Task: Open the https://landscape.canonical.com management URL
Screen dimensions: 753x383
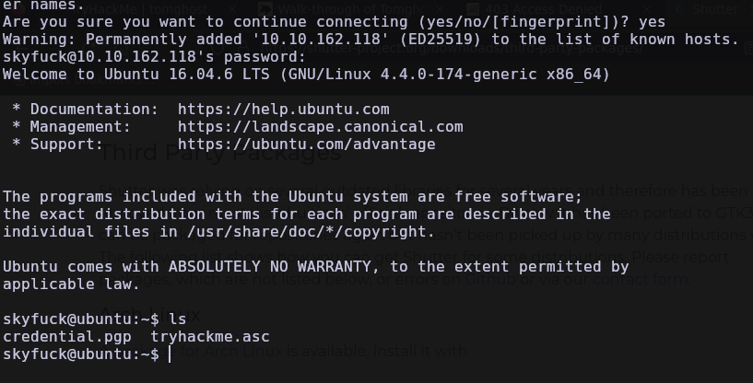Action: tap(321, 127)
